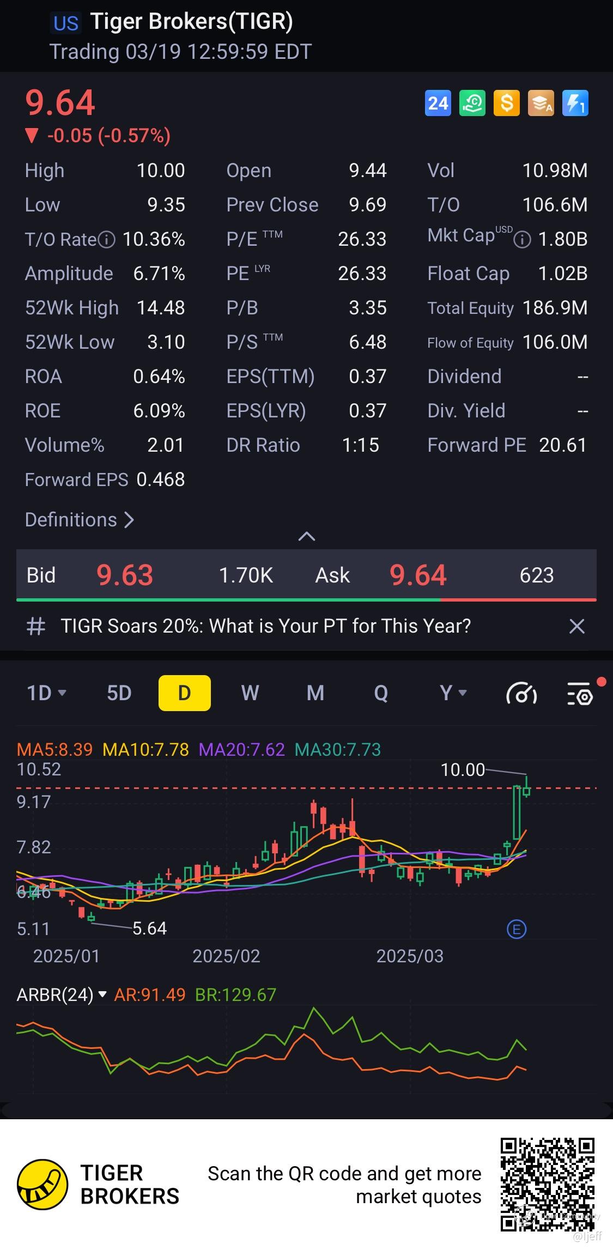Image resolution: width=613 pixels, height=1250 pixels.
Task: Tap the Ask price 9.64
Action: 418,575
